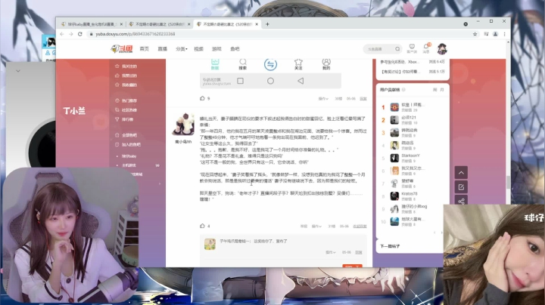Open the write-post floating edit button
Image resolution: width=545 pixels, height=305 pixels.
(x=461, y=187)
